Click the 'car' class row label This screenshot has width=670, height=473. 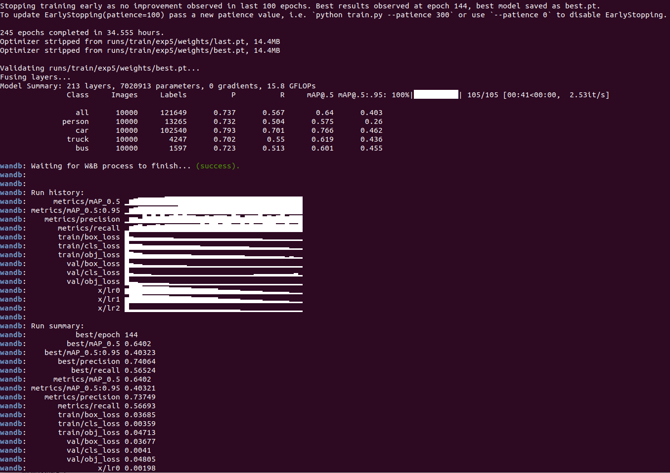coord(82,130)
